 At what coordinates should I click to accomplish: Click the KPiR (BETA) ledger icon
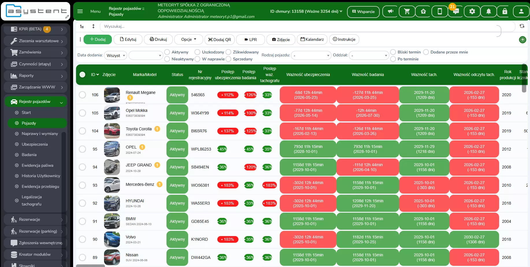[14, 29]
